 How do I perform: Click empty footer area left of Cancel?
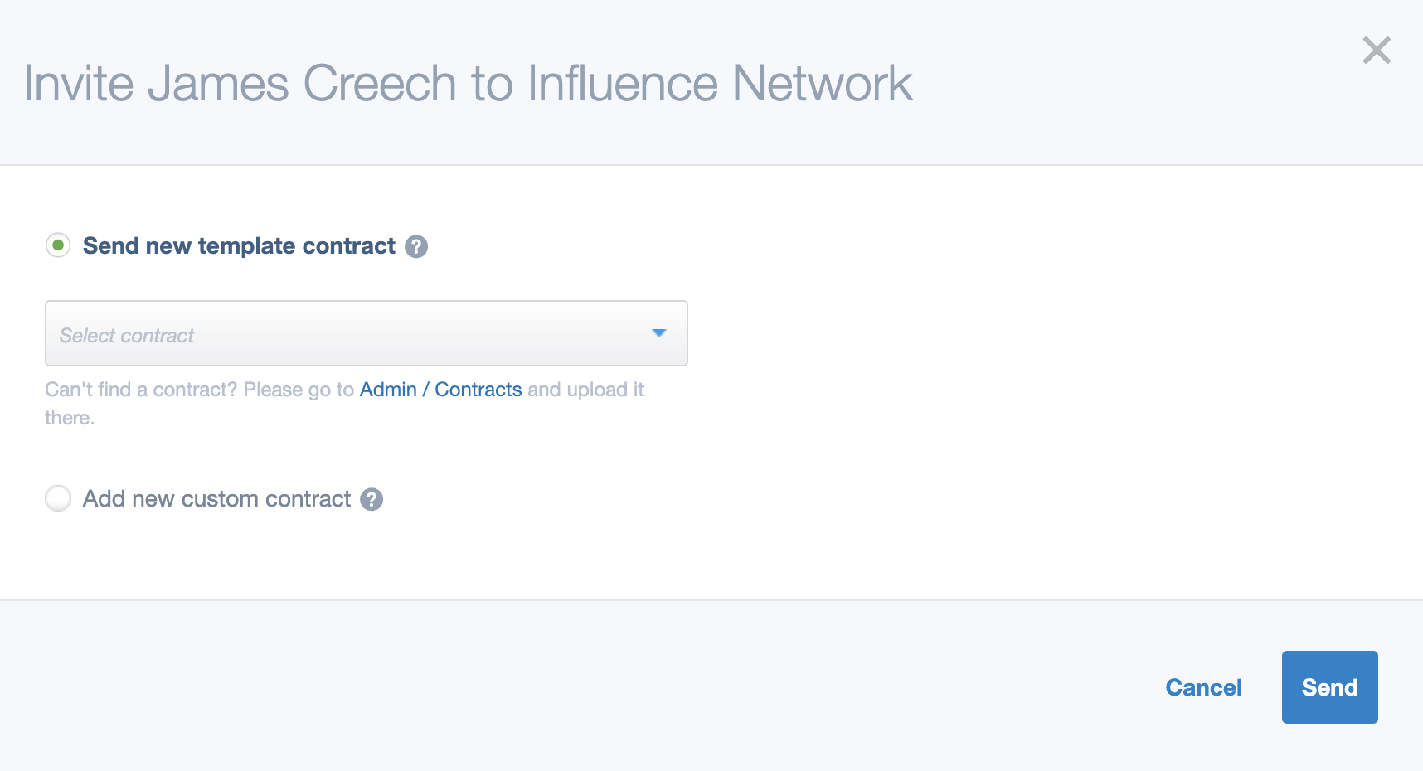click(x=580, y=687)
